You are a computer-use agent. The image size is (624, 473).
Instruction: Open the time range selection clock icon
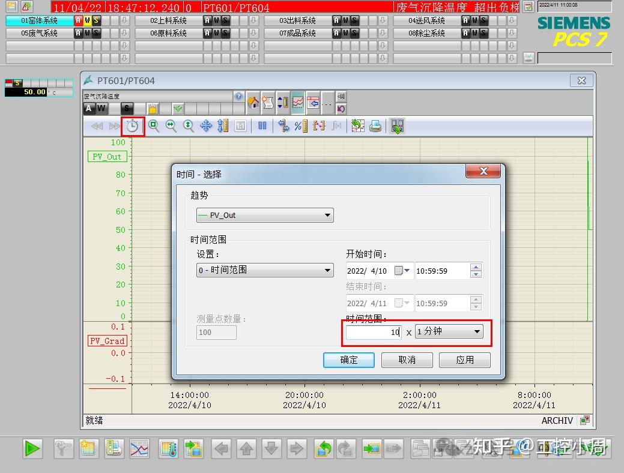(134, 125)
